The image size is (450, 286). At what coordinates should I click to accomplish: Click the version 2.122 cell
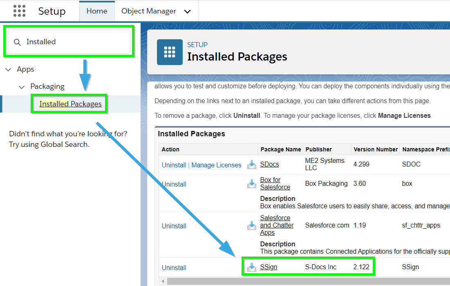click(361, 267)
